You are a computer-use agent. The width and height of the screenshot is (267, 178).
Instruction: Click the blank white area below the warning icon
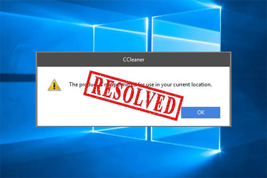tap(56, 108)
